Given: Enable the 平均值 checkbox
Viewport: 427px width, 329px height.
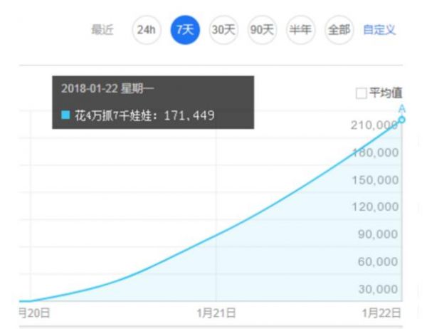Looking at the screenshot, I should click(x=361, y=93).
